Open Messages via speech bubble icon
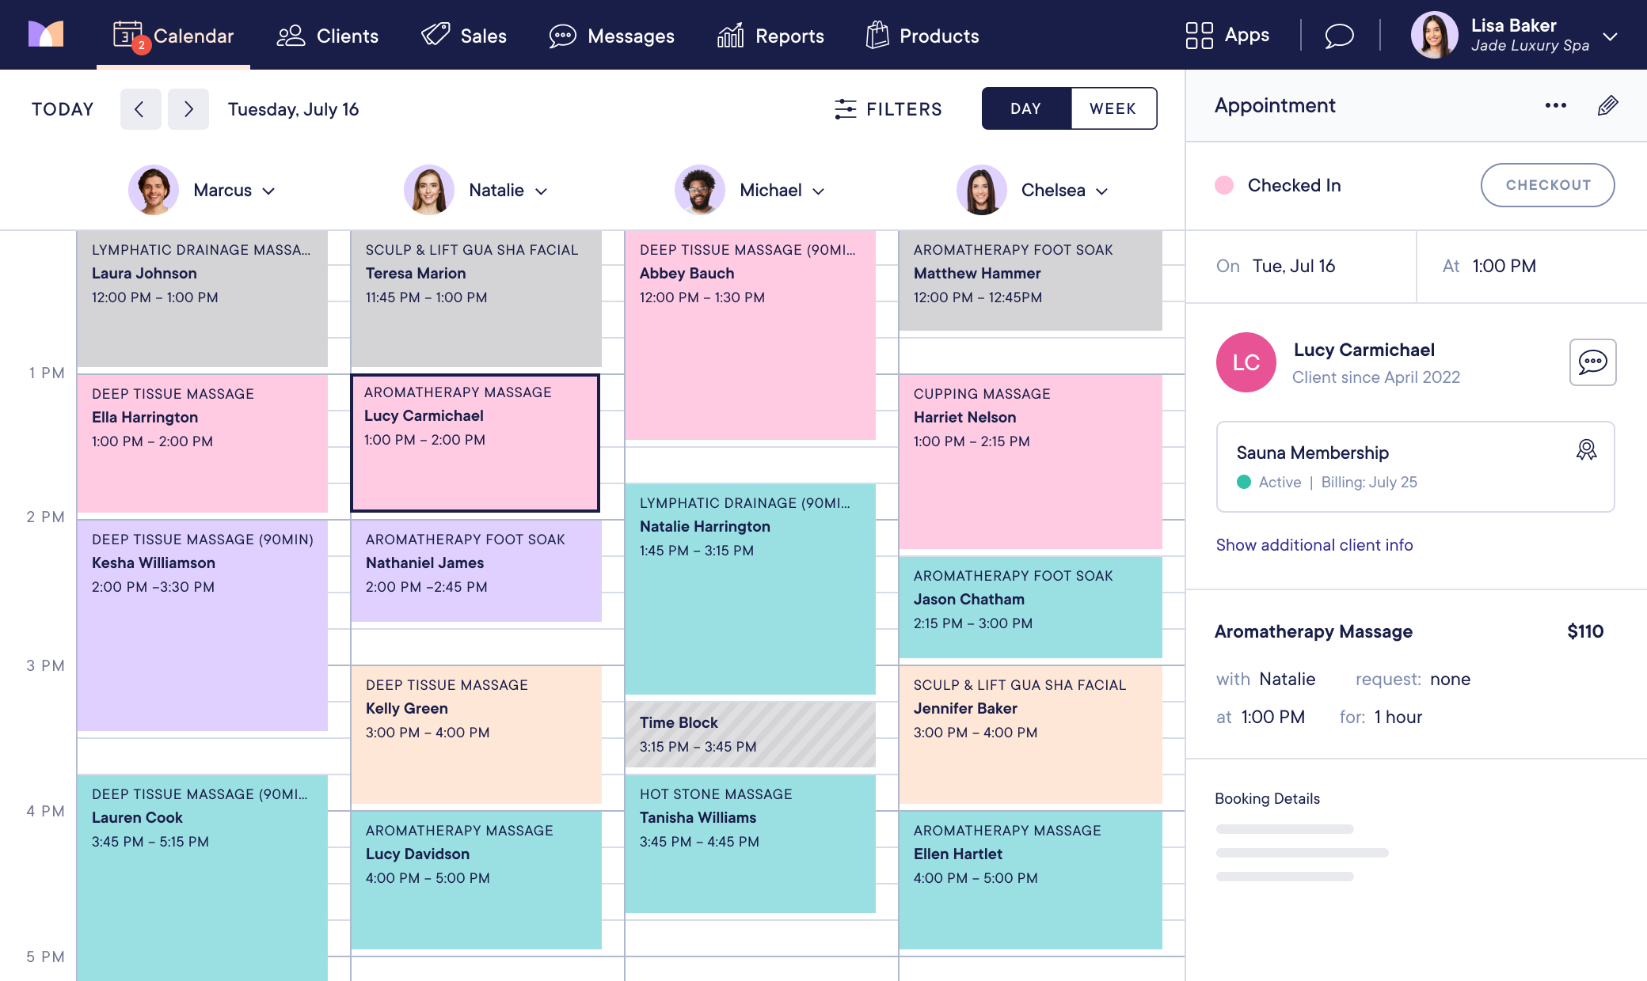Image resolution: width=1647 pixels, height=981 pixels. pos(562,35)
